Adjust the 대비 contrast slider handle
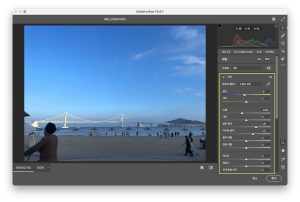 coord(246,120)
